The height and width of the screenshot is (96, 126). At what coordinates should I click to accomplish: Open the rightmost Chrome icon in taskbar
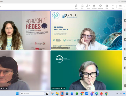tap(106, 93)
